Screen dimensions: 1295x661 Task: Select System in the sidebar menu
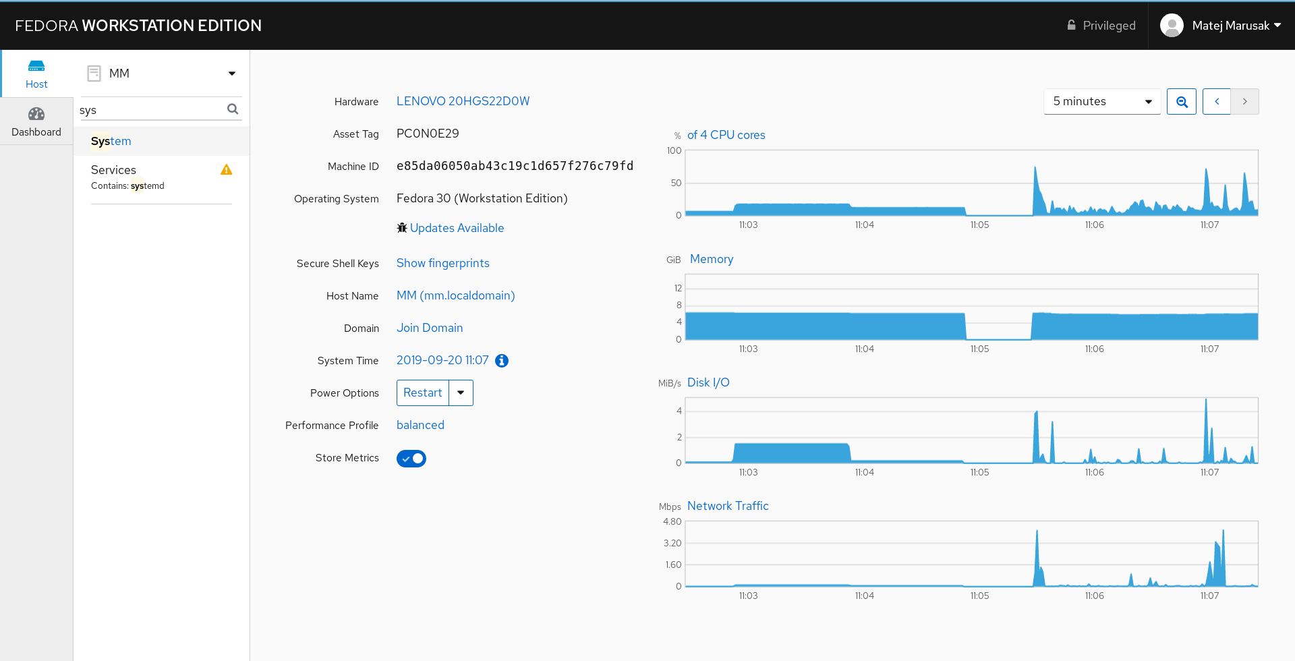[111, 141]
